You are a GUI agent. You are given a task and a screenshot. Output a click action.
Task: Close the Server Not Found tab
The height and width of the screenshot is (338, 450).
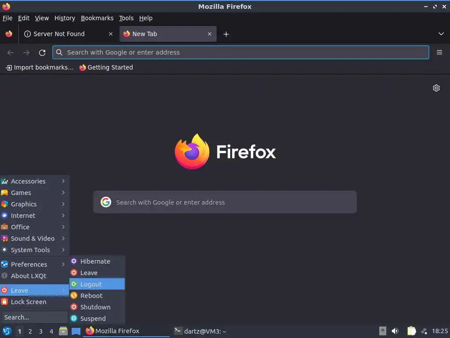click(110, 34)
